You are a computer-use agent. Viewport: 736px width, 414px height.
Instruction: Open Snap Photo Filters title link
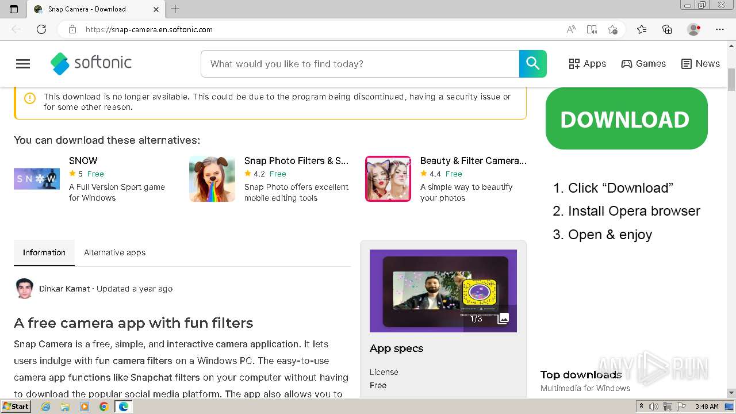point(296,160)
